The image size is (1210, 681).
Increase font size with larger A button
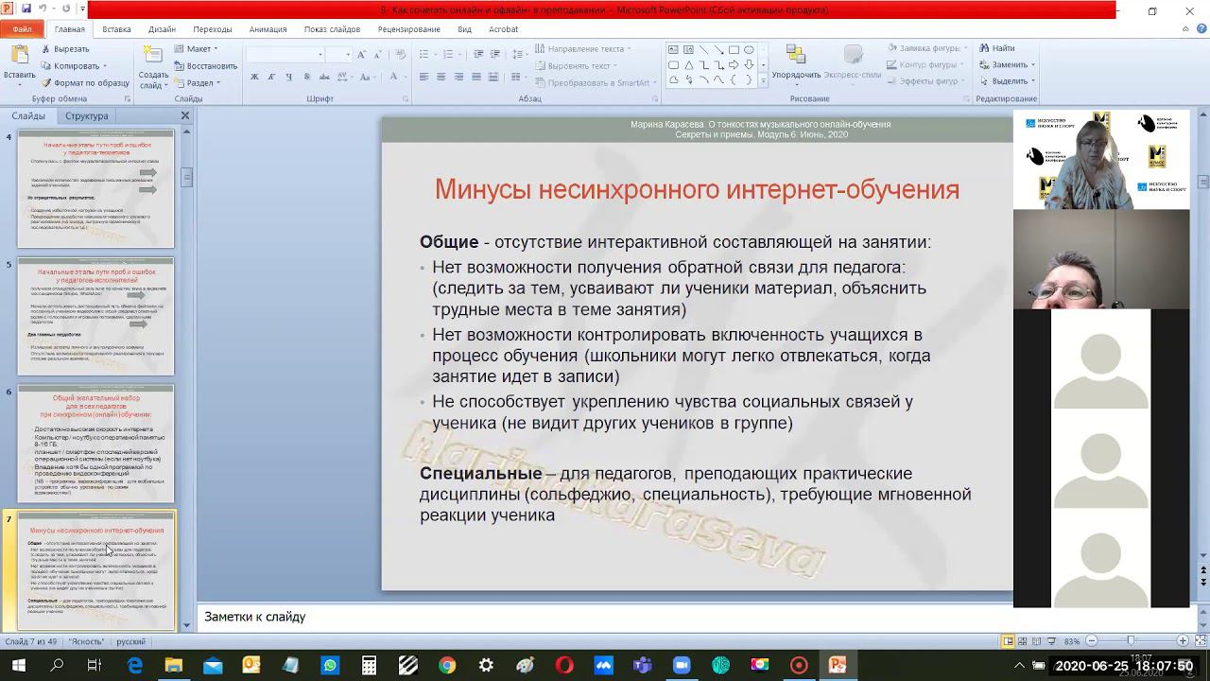[362, 54]
